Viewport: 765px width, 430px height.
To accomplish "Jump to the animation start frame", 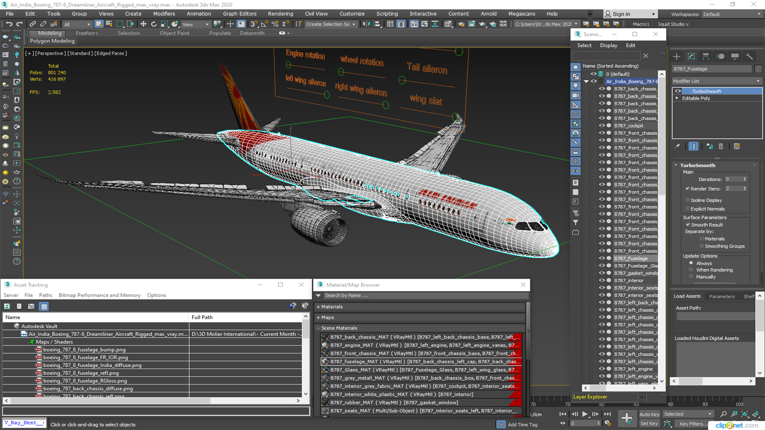I will (563, 414).
